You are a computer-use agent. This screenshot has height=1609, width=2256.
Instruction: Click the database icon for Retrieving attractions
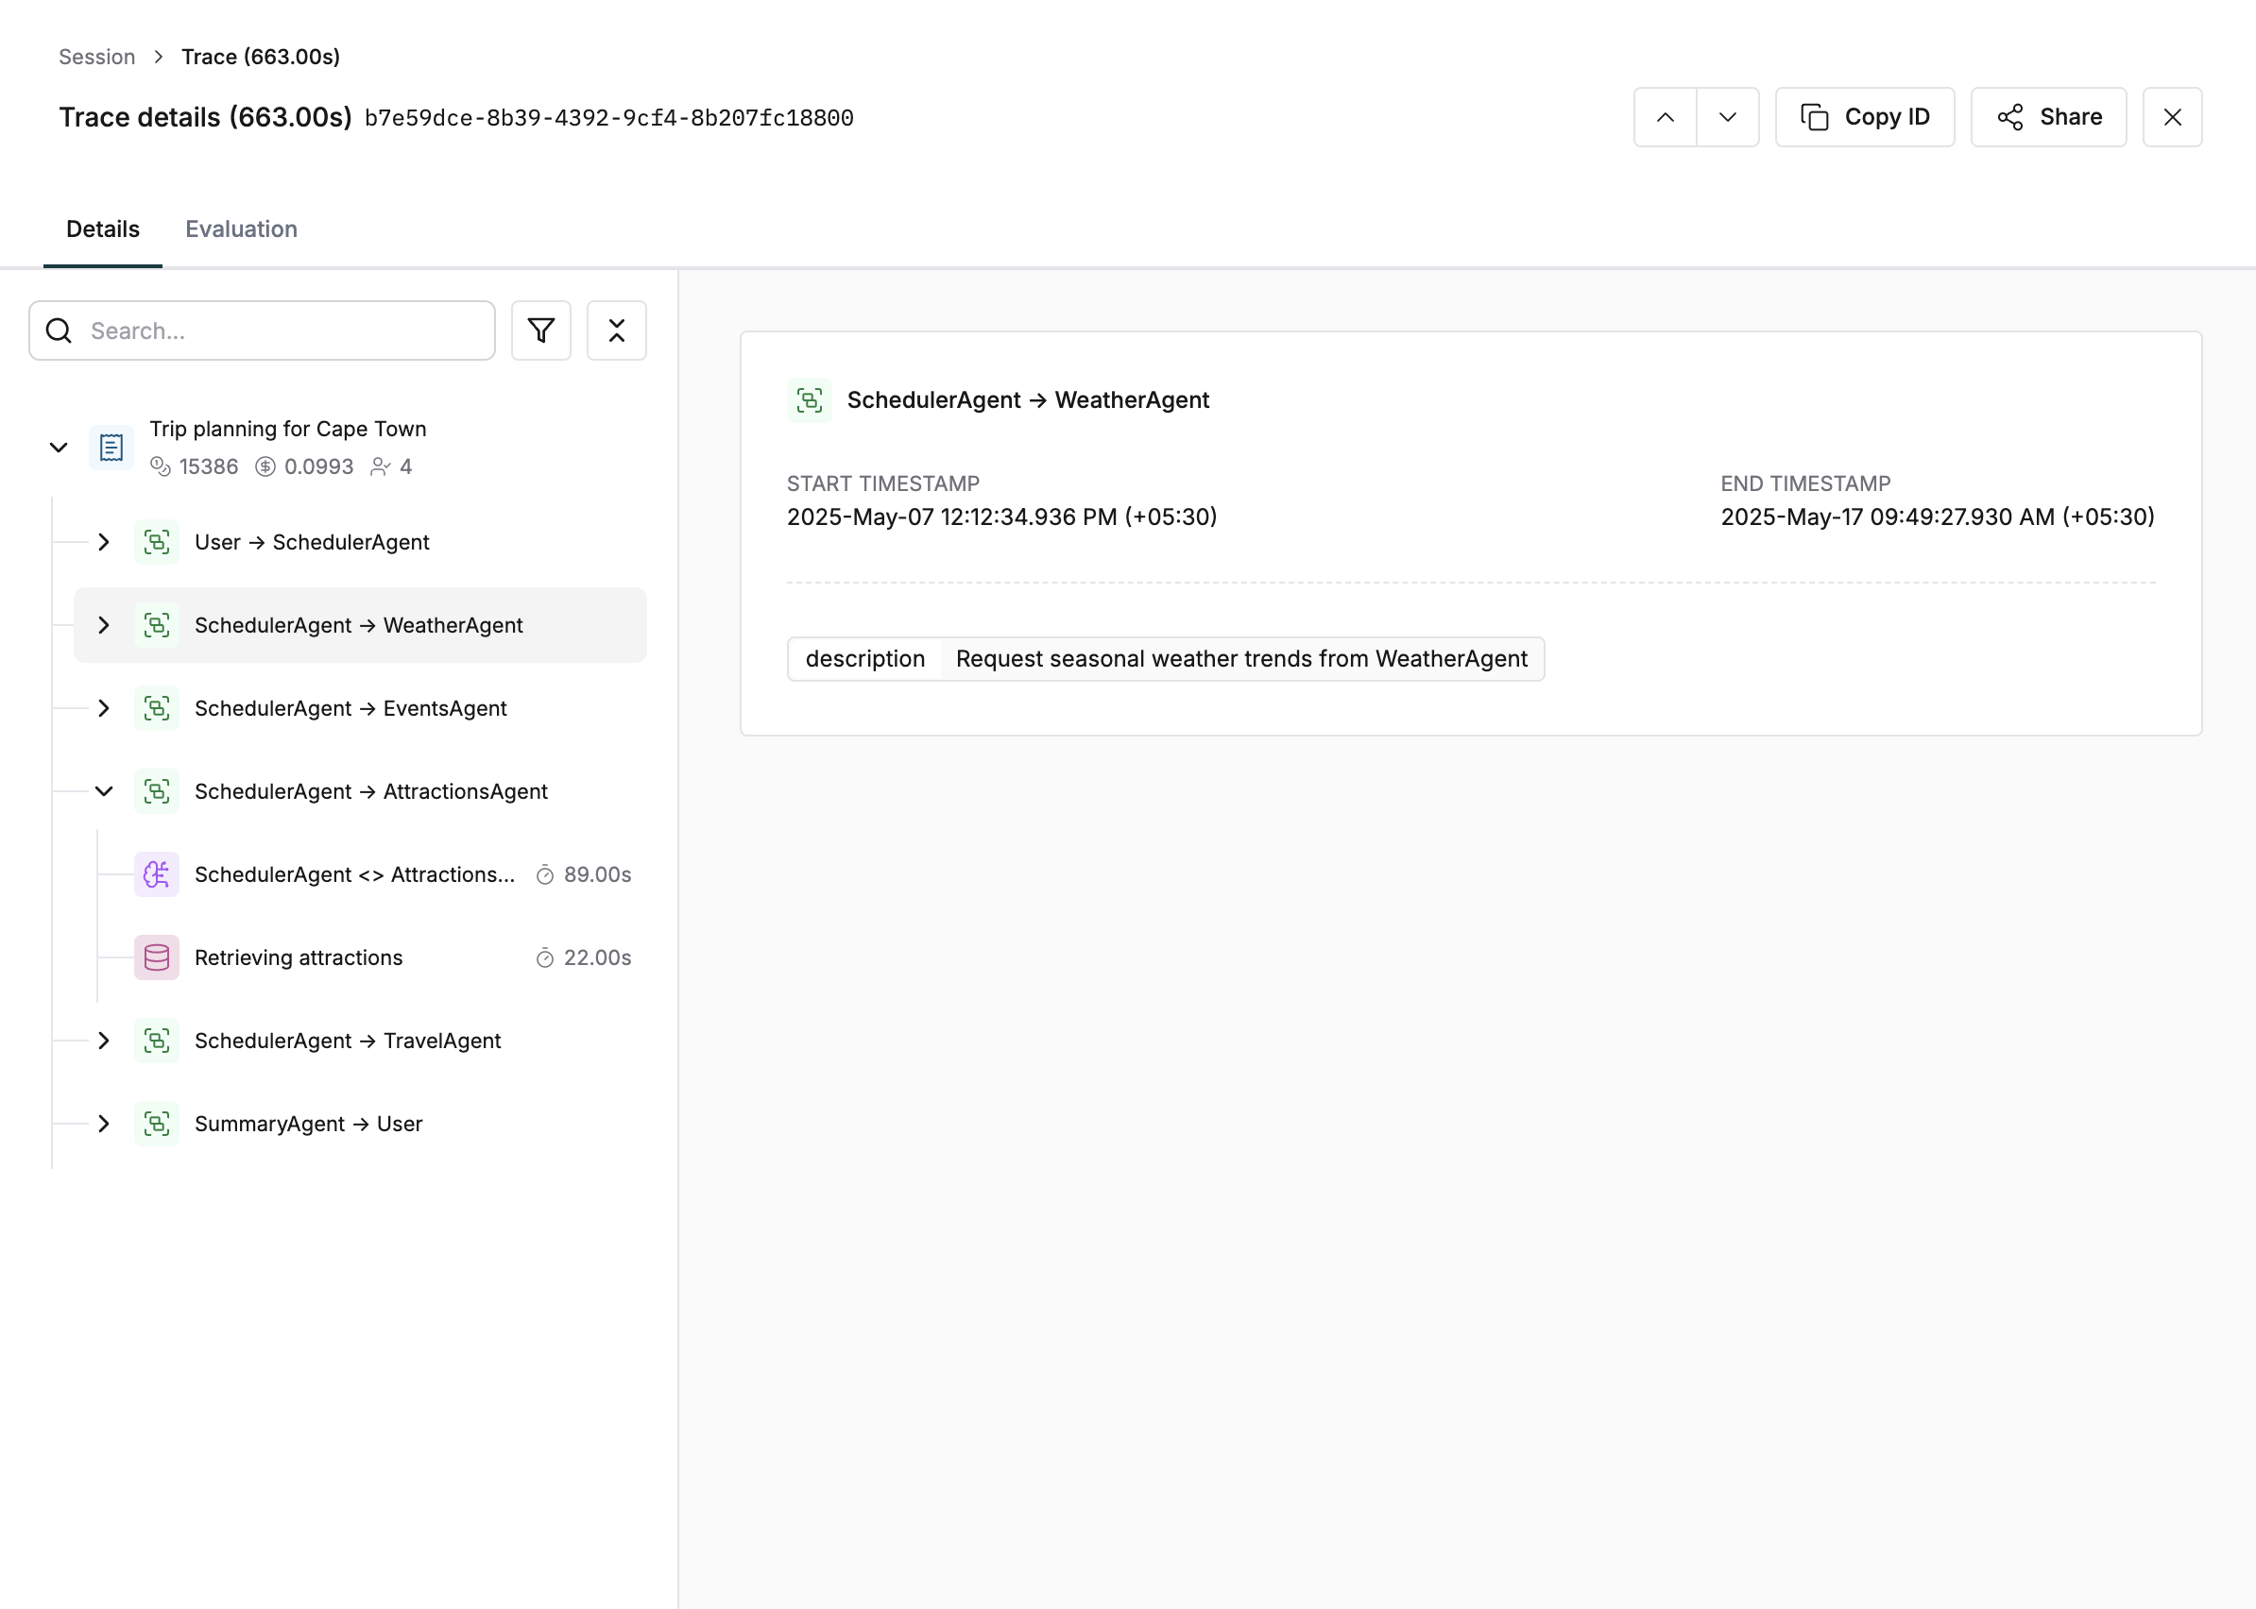(157, 958)
